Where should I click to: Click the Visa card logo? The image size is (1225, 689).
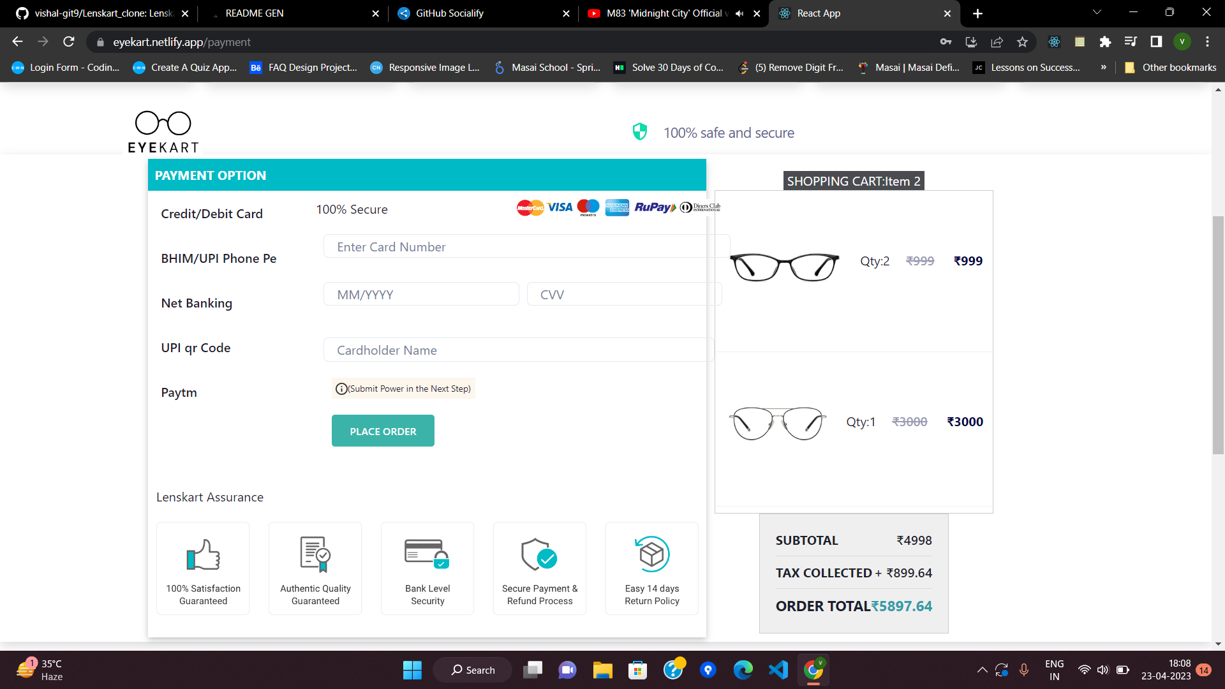[x=560, y=207]
